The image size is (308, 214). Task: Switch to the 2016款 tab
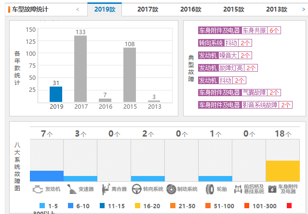coord(191,9)
